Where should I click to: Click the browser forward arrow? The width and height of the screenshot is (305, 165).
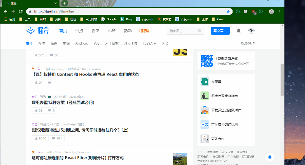tap(13, 12)
